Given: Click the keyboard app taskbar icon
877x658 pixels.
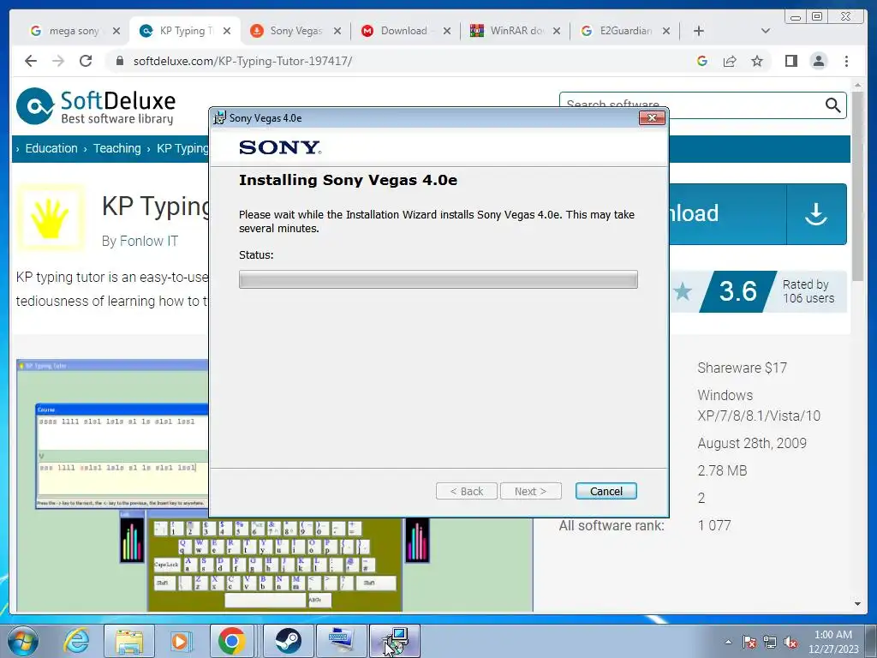Looking at the screenshot, I should 342,641.
